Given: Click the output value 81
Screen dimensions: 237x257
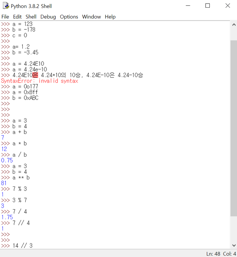Looking at the screenshot, I should point(4,183).
